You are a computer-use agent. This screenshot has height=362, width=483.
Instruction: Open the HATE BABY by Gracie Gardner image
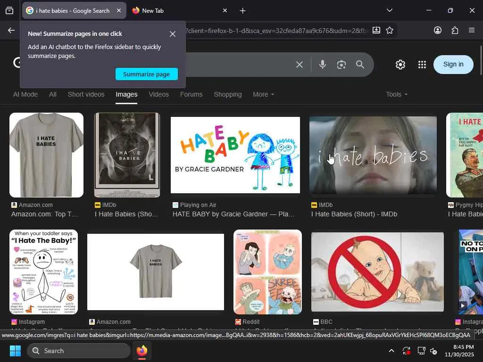[x=235, y=155]
